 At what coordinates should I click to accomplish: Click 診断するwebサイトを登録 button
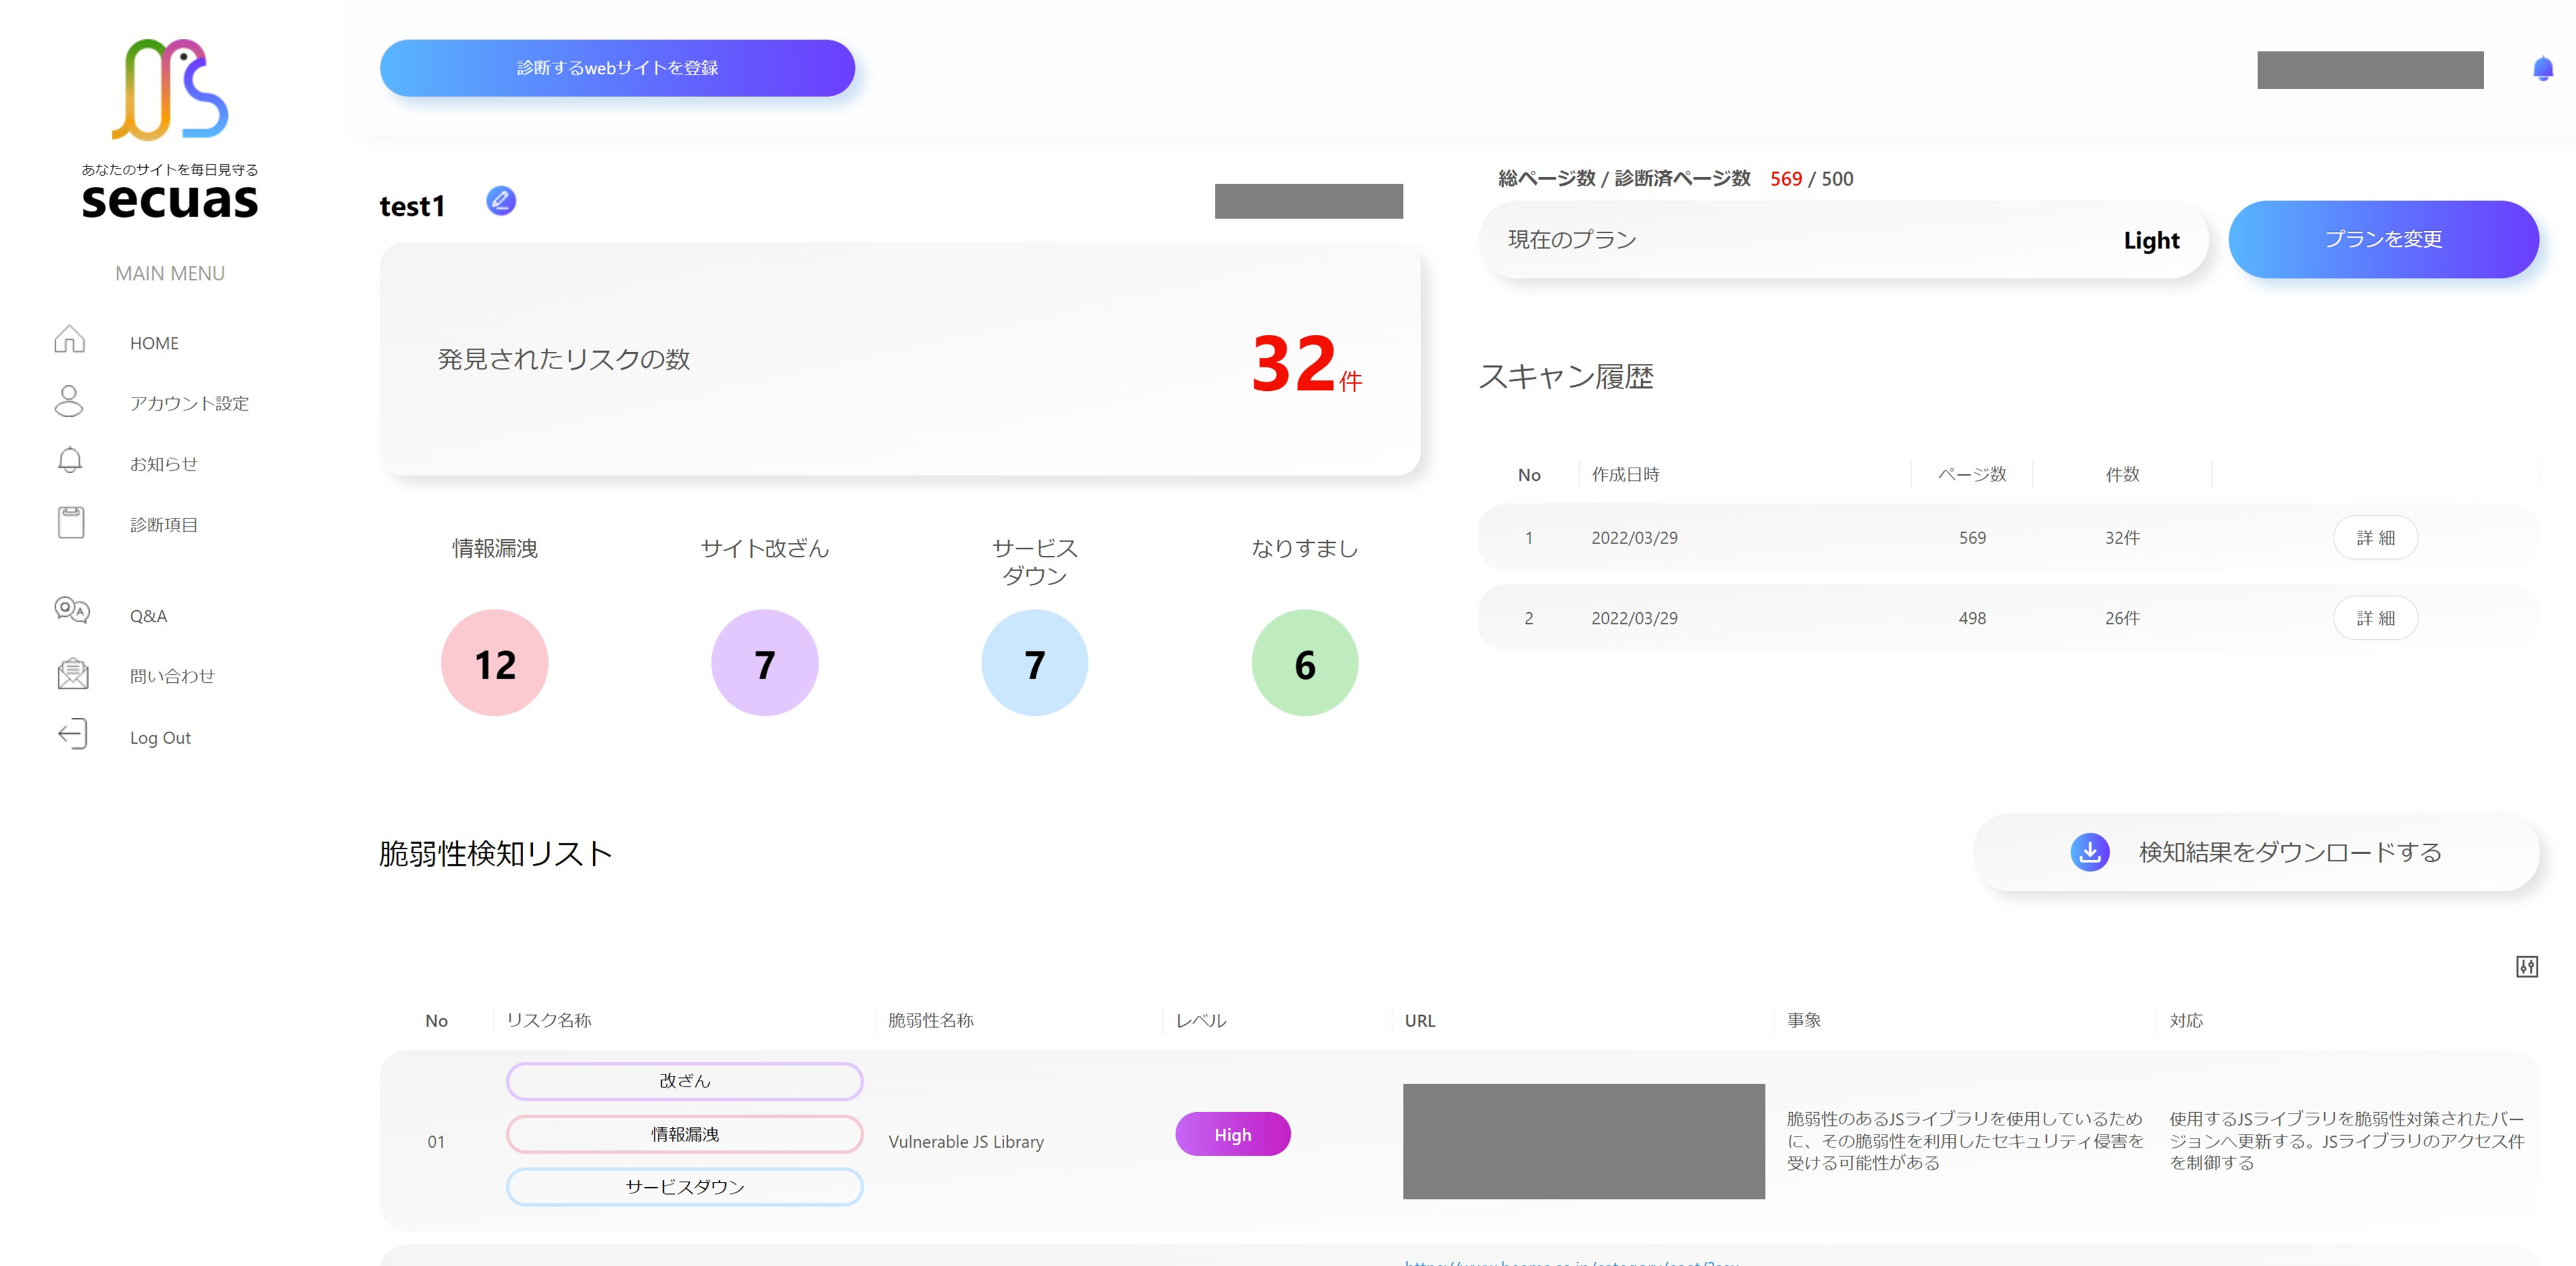click(617, 68)
